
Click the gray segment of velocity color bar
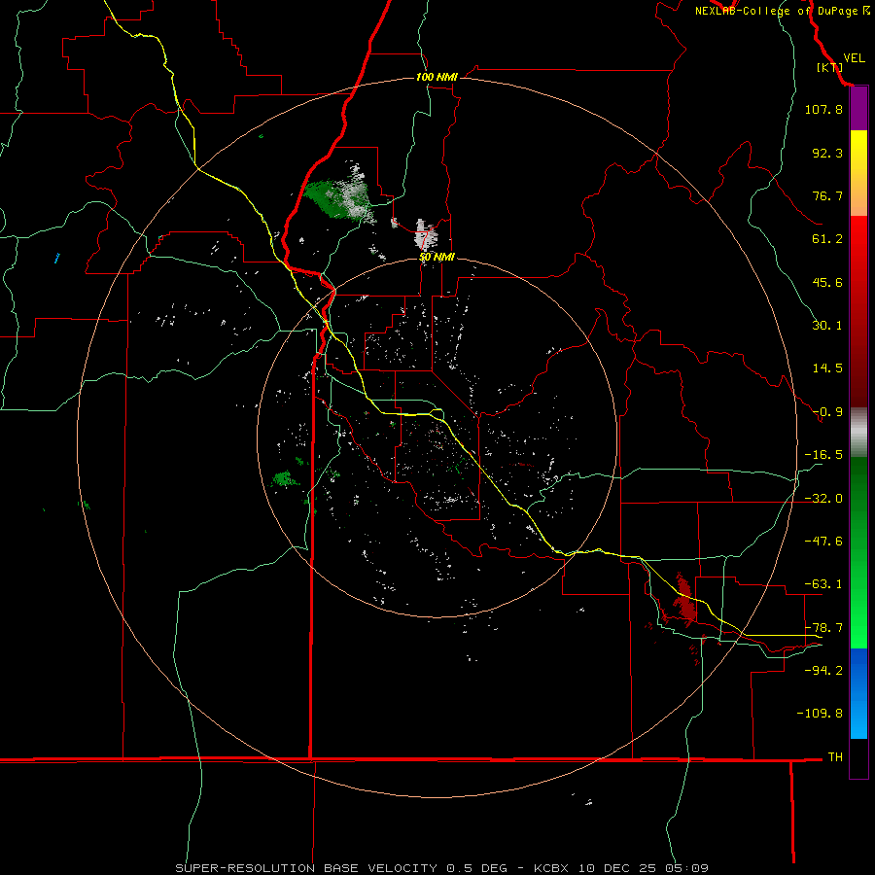point(858,433)
